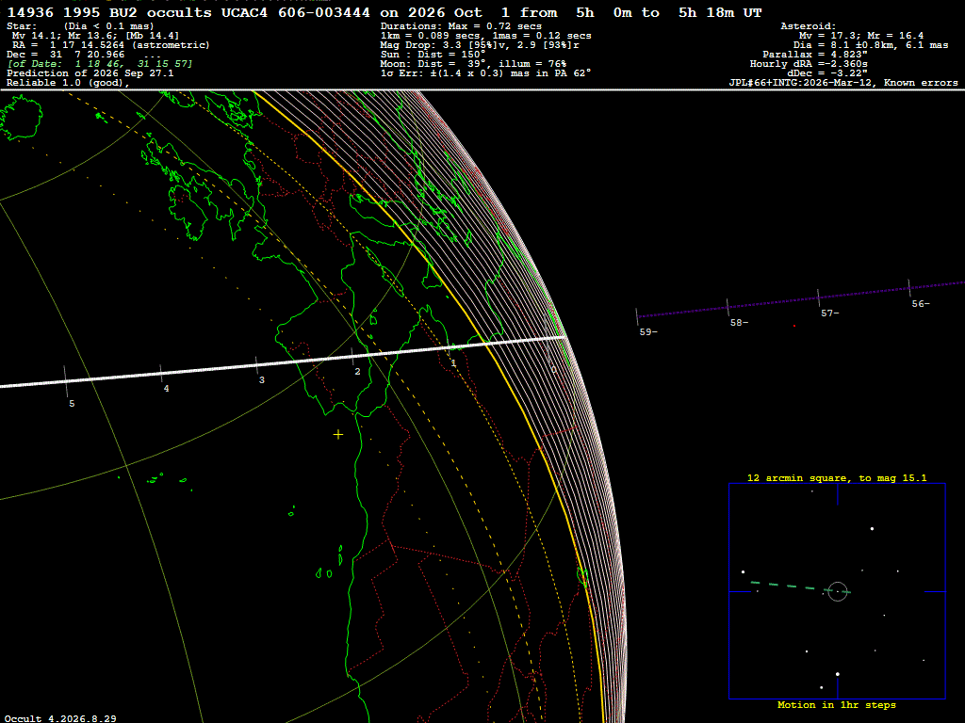Click the circled target star in star chart

(x=838, y=591)
